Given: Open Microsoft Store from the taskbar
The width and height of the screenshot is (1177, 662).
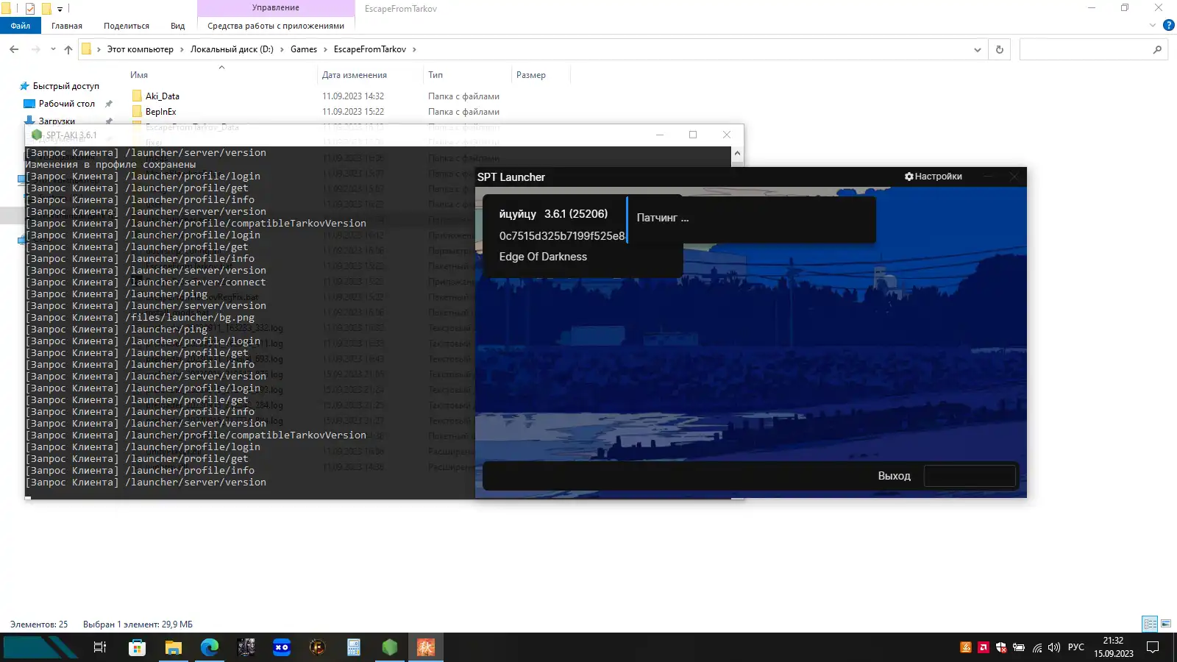Looking at the screenshot, I should [138, 647].
